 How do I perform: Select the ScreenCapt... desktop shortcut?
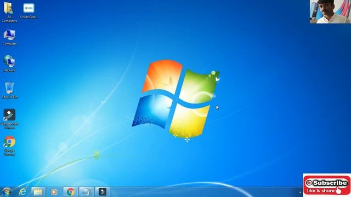point(29,11)
